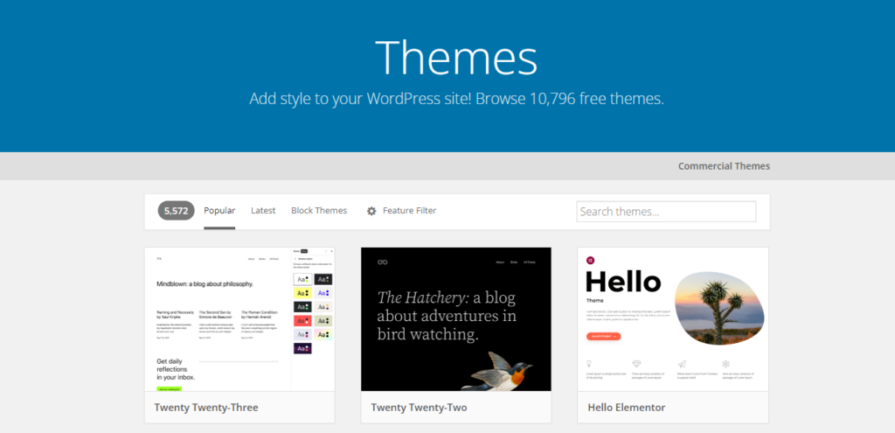Click the 5,572 theme count badge
Image resolution: width=895 pixels, height=433 pixels.
pyautogui.click(x=176, y=211)
